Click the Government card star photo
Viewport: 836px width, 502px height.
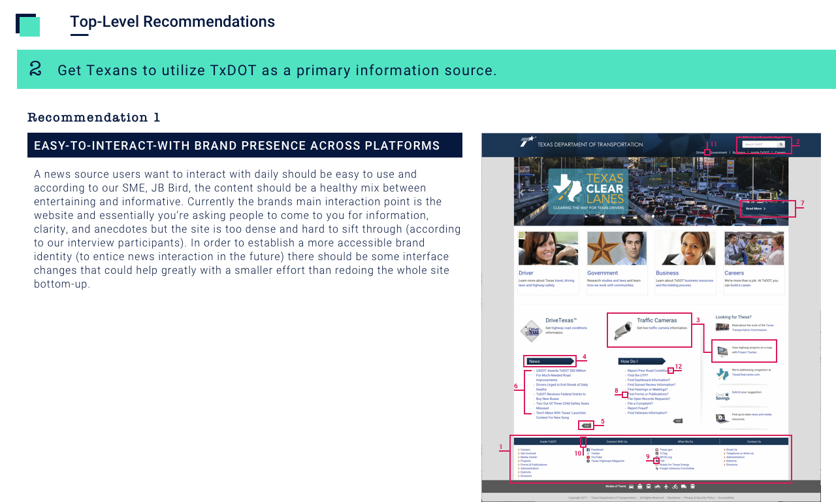(617, 248)
